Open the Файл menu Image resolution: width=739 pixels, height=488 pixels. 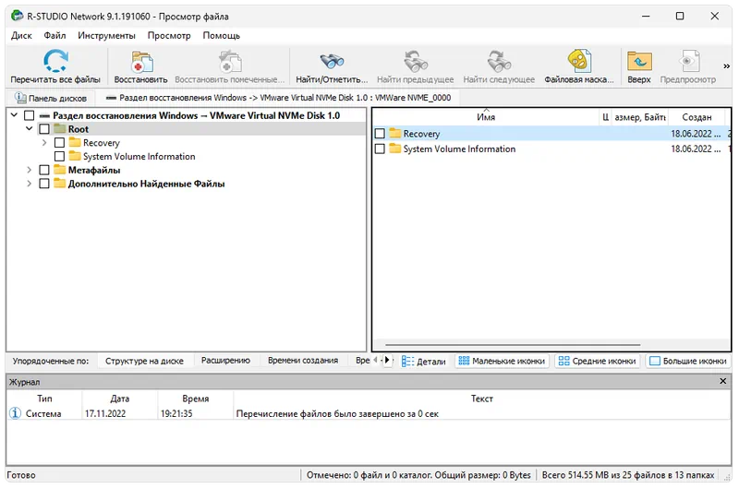(x=55, y=36)
